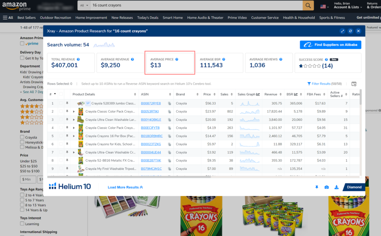Click the pin icon in Xray footer
This screenshot has width=381, height=236.
click(317, 187)
